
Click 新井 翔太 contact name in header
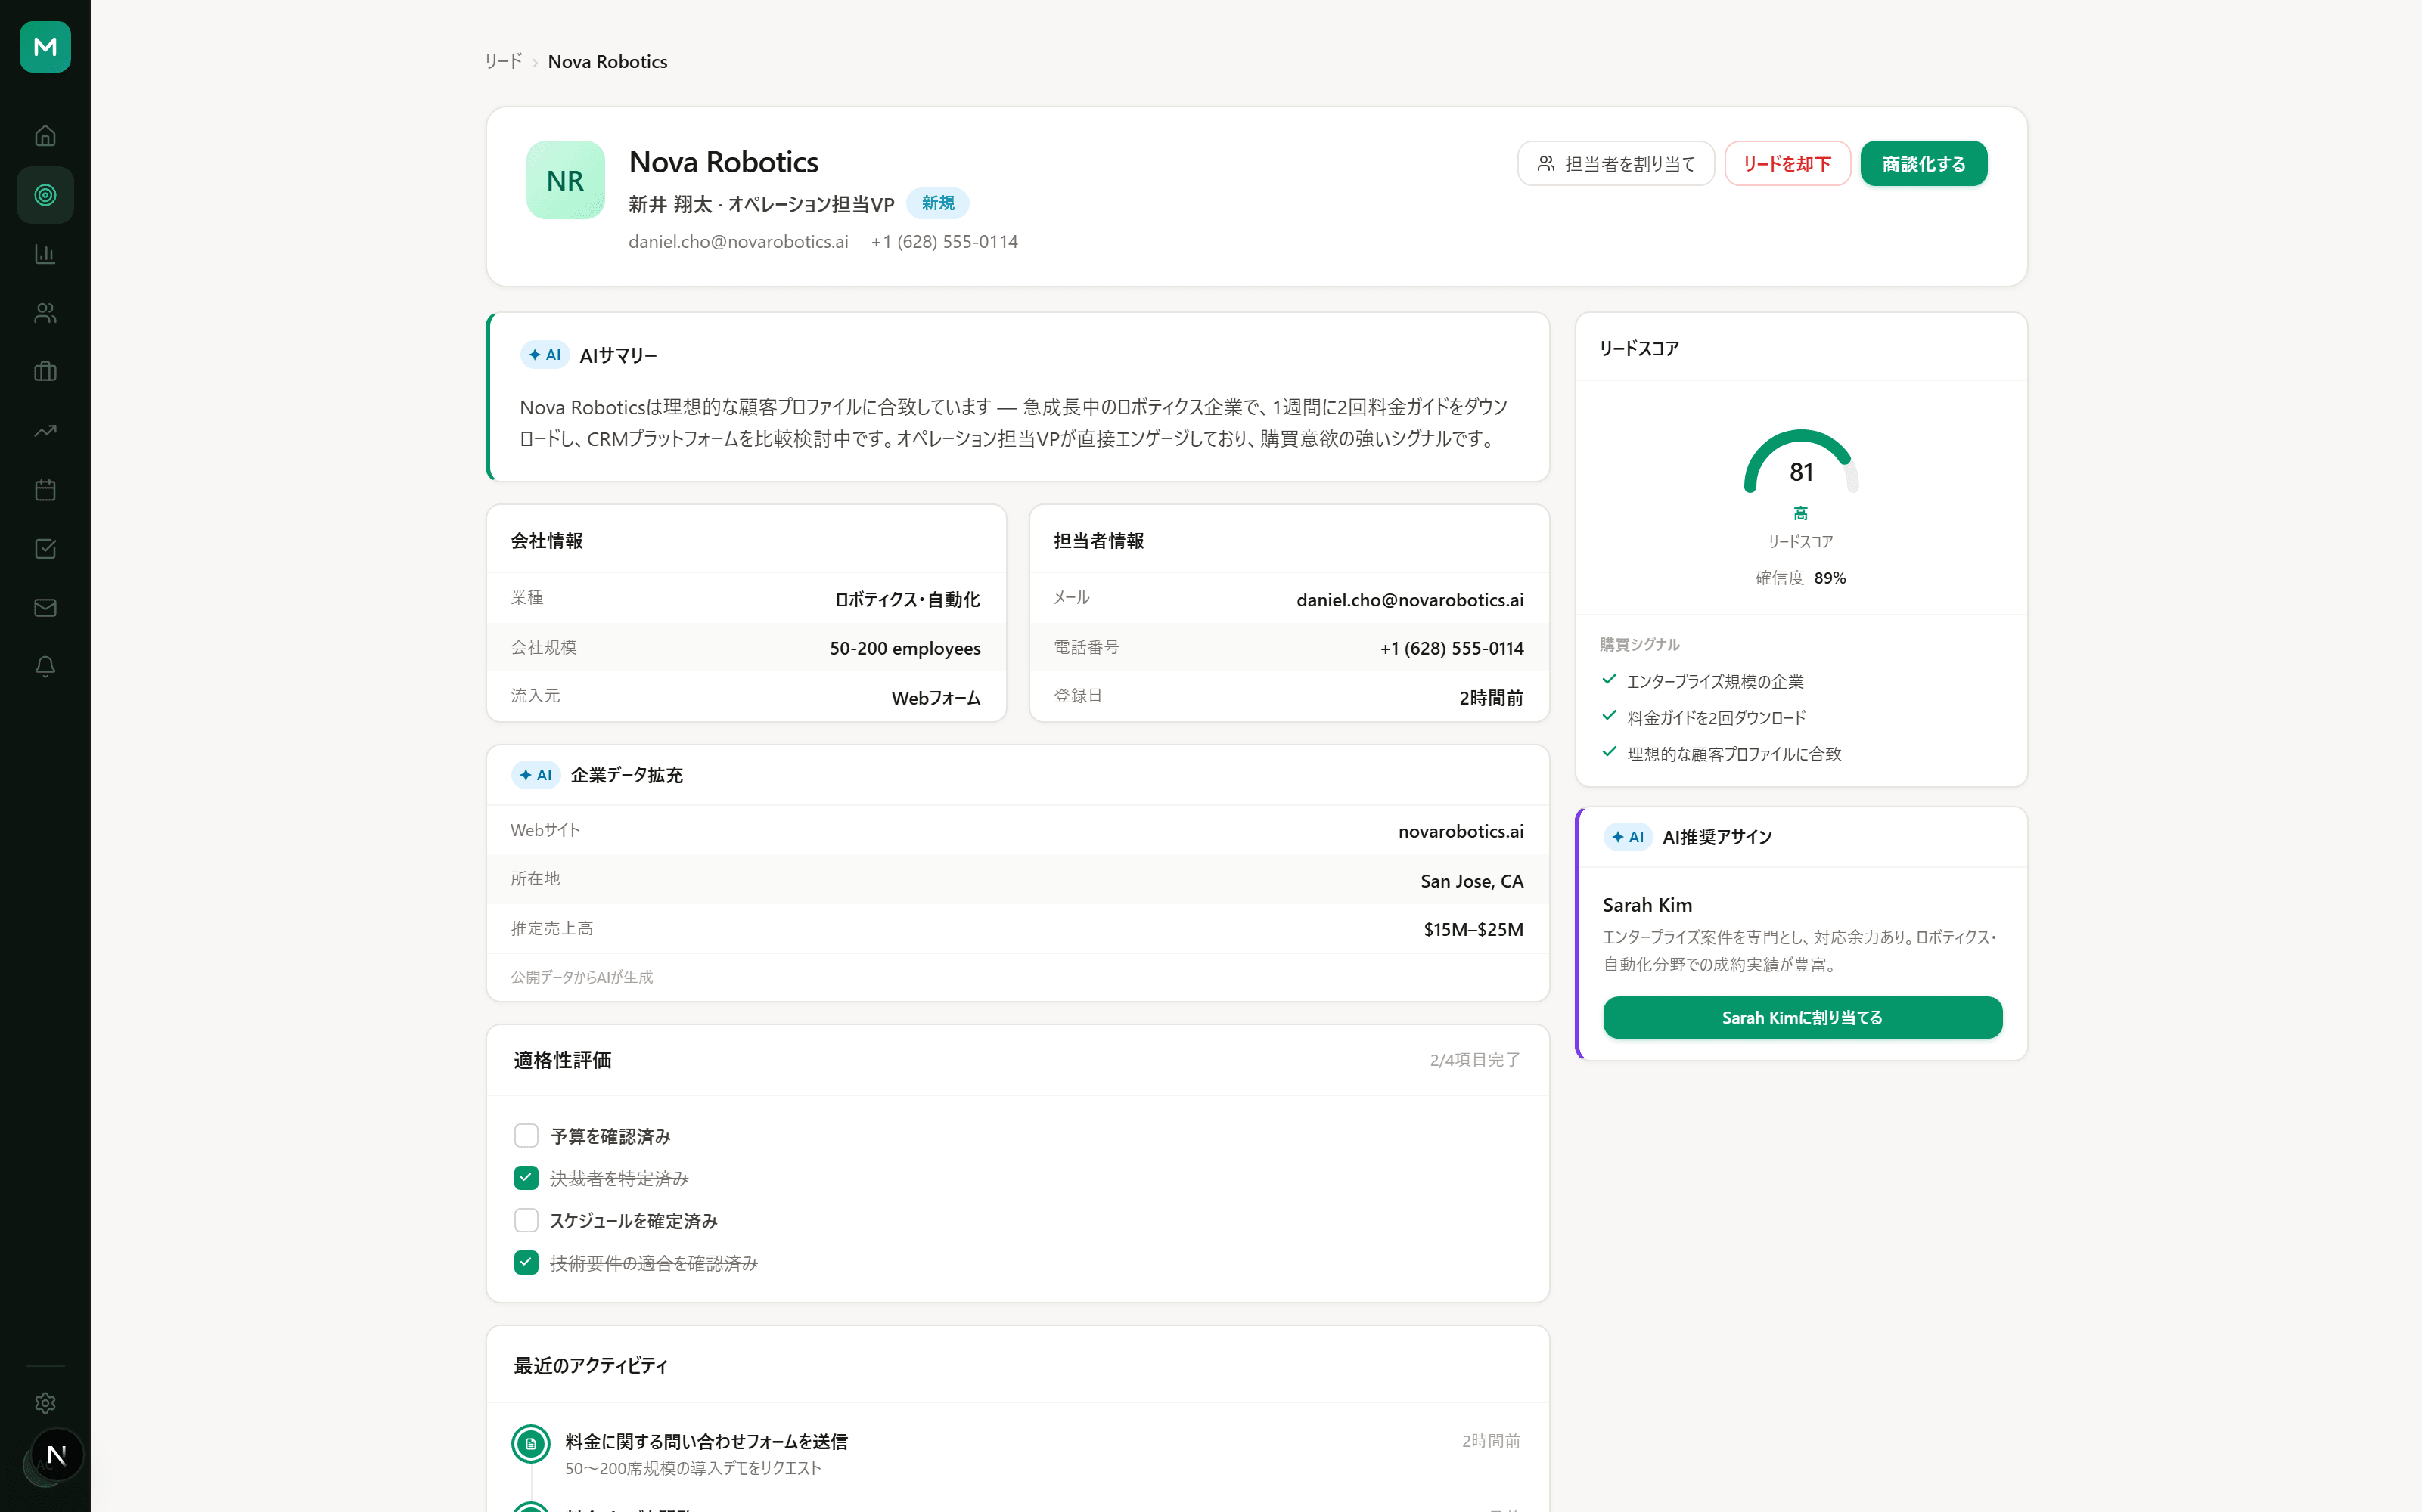click(x=670, y=204)
